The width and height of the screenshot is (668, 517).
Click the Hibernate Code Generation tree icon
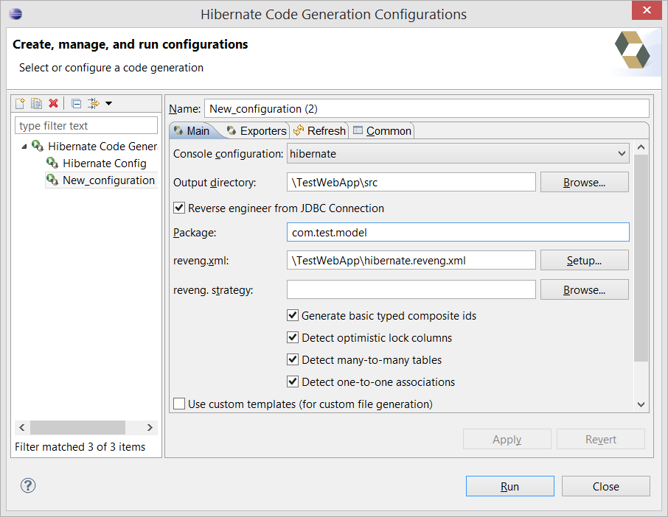[x=38, y=146]
